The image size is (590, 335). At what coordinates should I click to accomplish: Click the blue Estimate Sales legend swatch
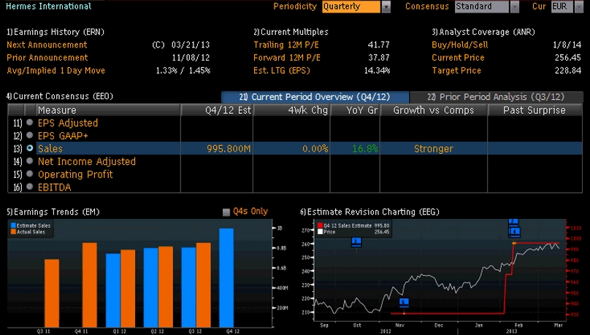click(13, 226)
